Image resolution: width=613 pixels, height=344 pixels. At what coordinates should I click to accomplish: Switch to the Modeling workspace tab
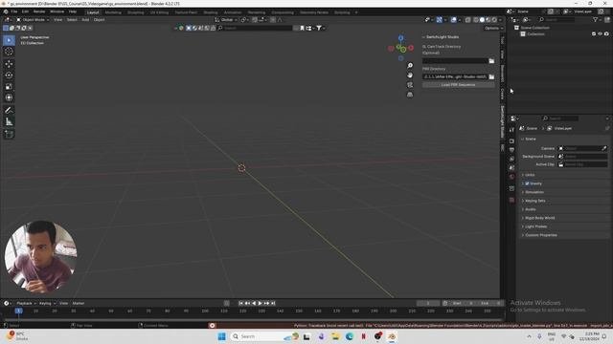coord(113,12)
